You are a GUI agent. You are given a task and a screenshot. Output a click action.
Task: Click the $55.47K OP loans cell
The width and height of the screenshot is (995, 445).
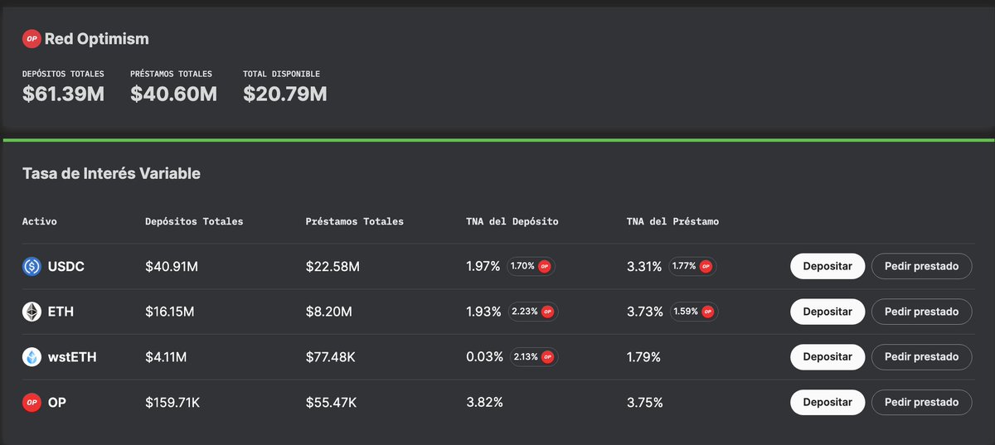332,402
